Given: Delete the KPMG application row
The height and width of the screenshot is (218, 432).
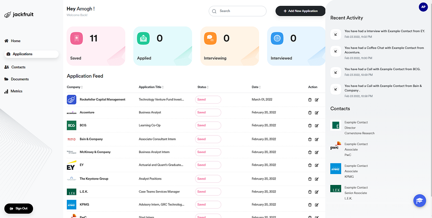Looking at the screenshot, I should pyautogui.click(x=310, y=205).
